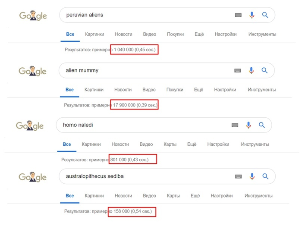Start voice search in "australopithecus sediba" bar

(252, 176)
